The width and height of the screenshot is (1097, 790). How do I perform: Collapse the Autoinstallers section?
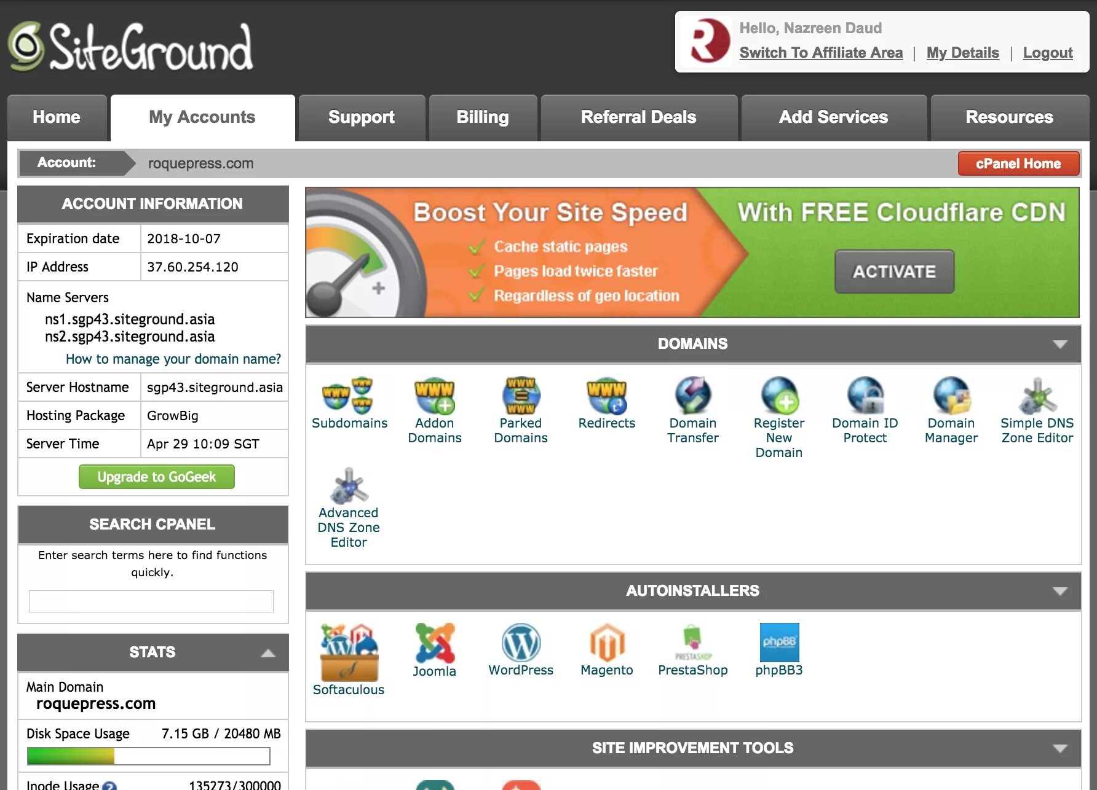tap(1059, 591)
